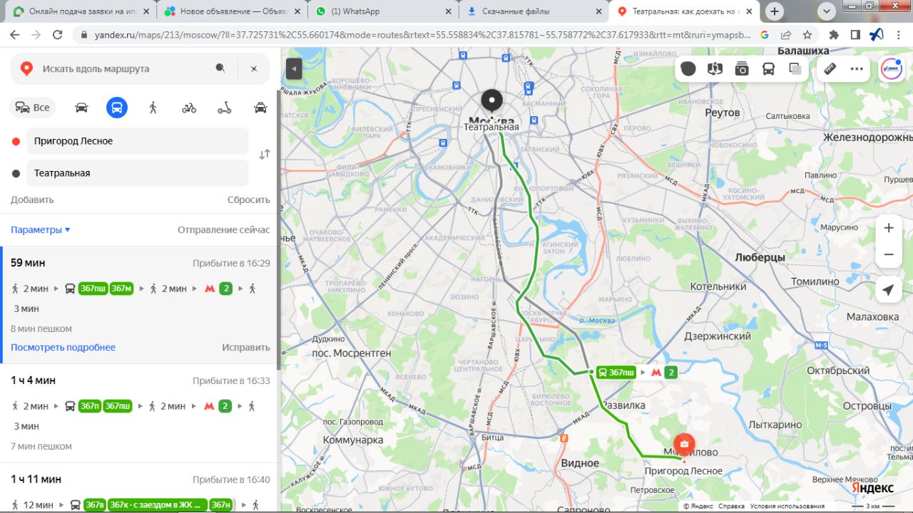Select the scooter route mode icon

click(225, 108)
